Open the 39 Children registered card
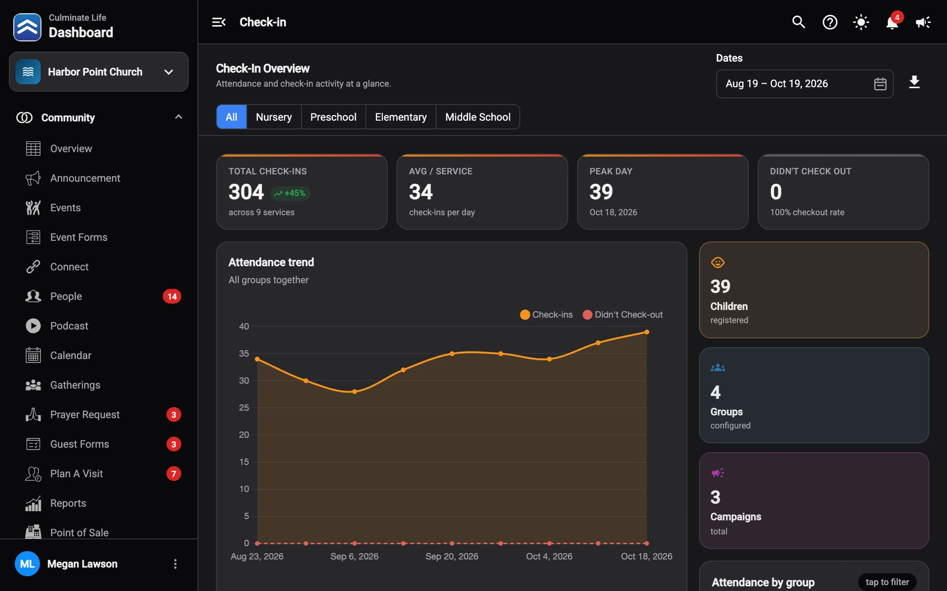This screenshot has height=591, width=947. point(814,290)
